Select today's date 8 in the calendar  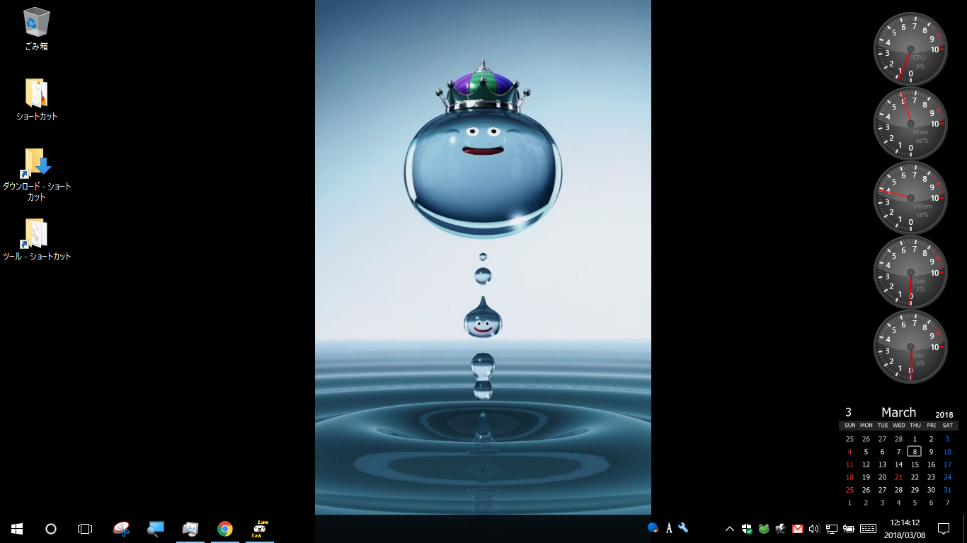[x=915, y=452]
